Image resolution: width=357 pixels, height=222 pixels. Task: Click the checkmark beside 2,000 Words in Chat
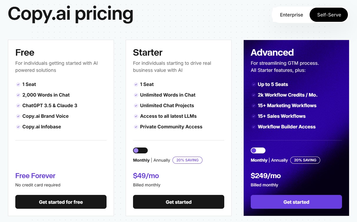(x=18, y=95)
